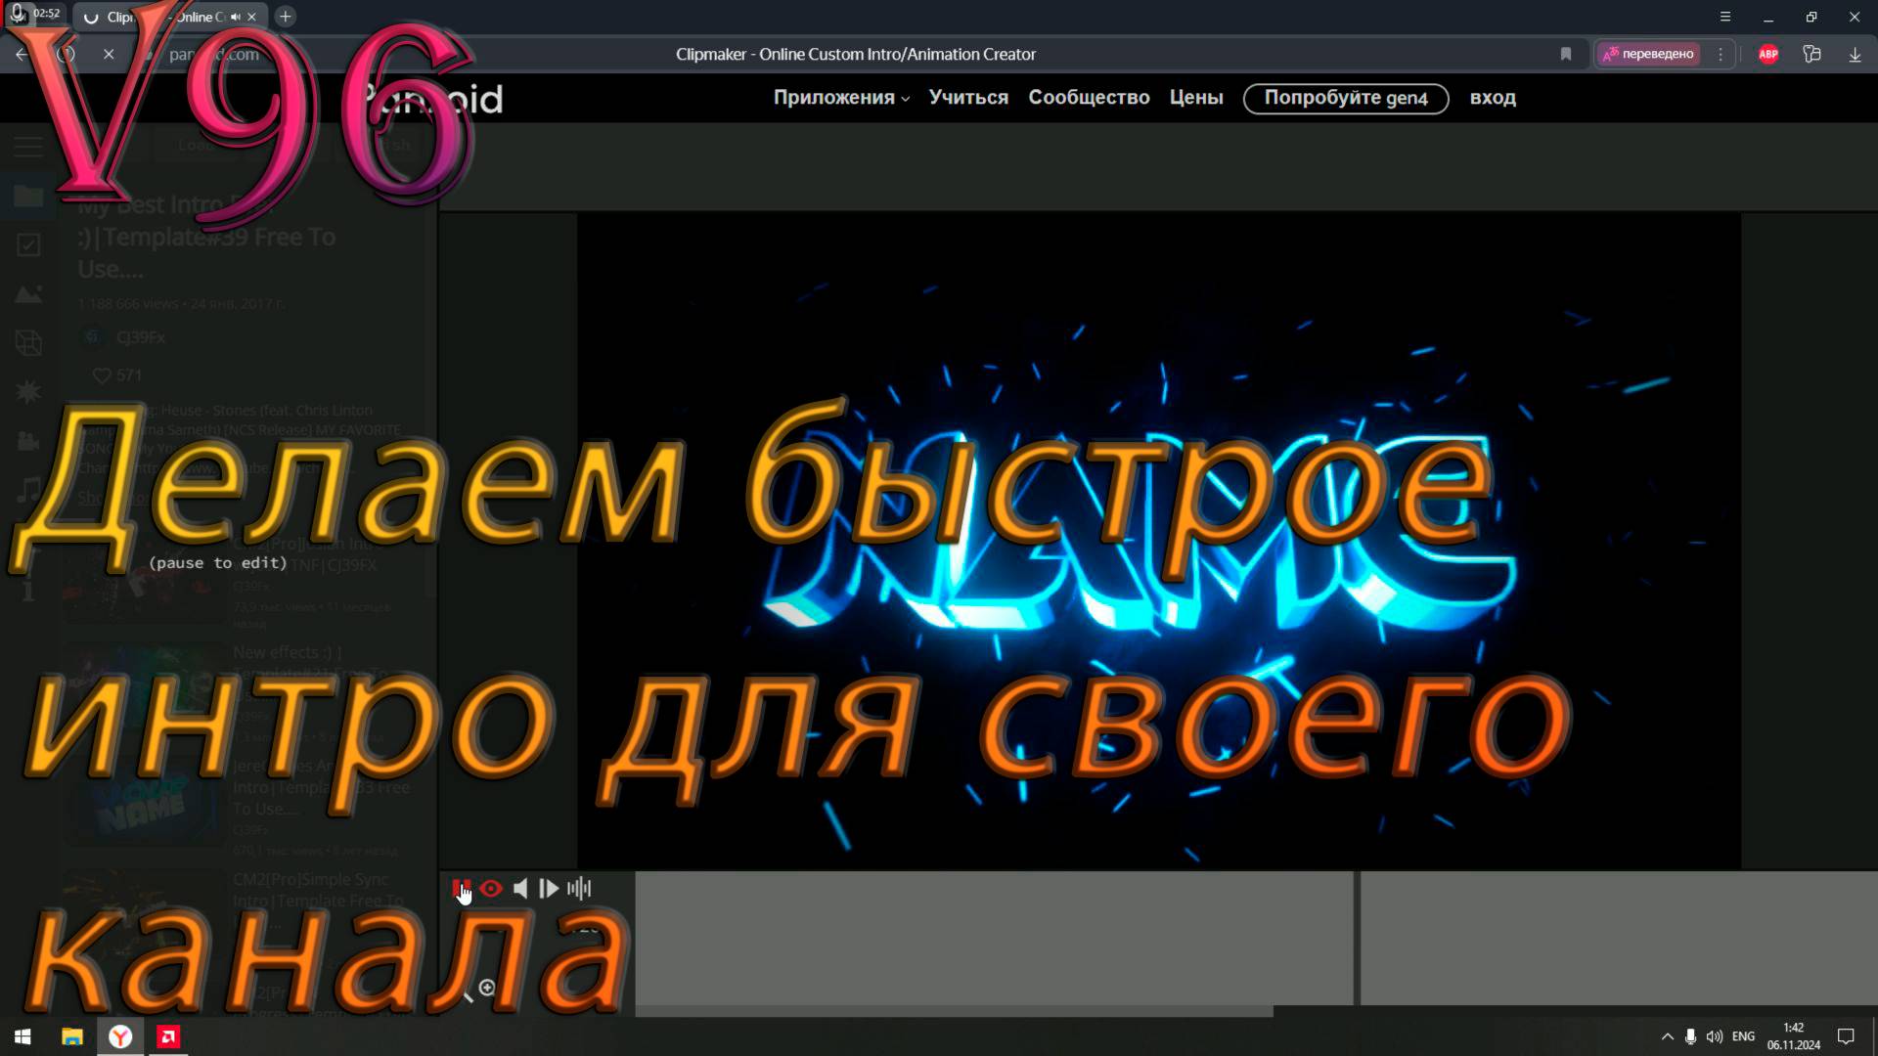This screenshot has width=1878, height=1056.
Task: Pause playback with the red pause button
Action: coord(462,886)
